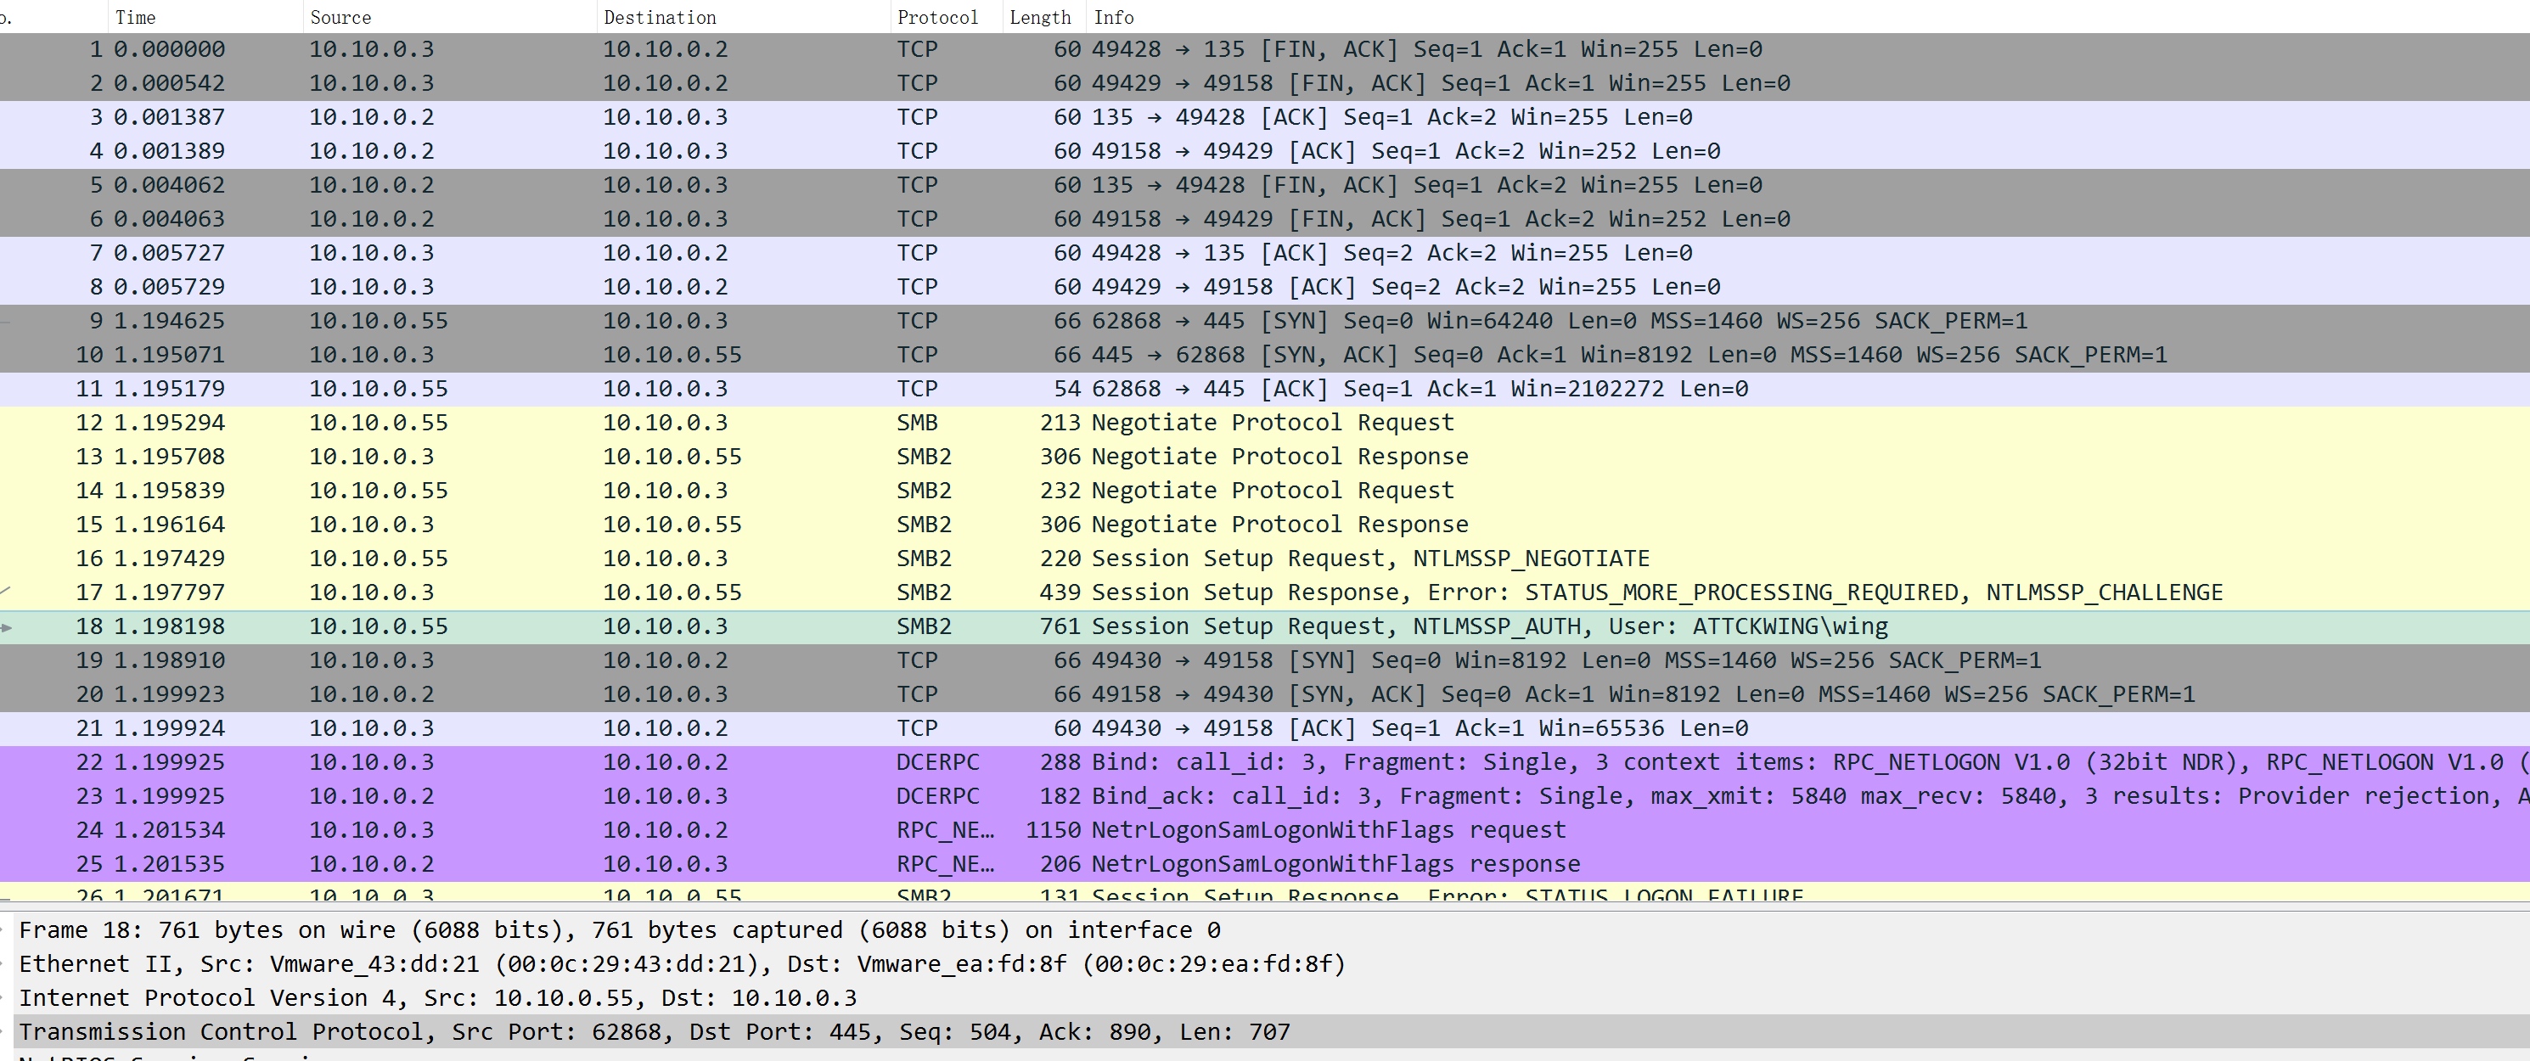Select packet 24 NetrLogonSamLogonWithFlags request

pyautogui.click(x=1328, y=830)
